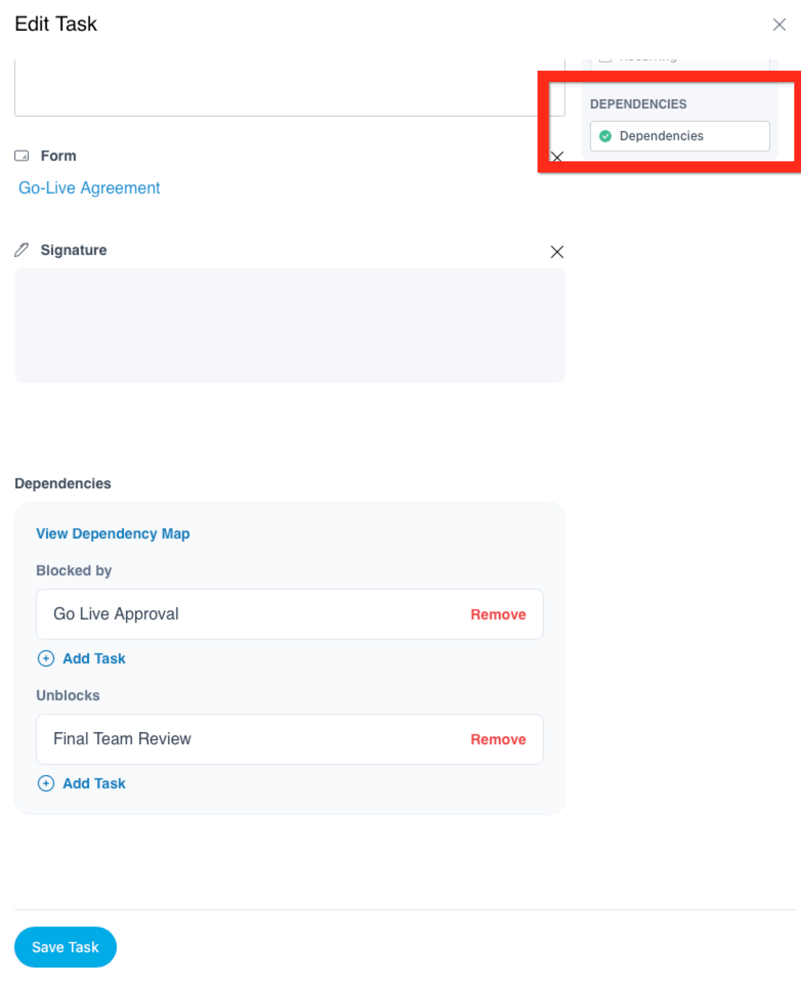Image resolution: width=801 pixels, height=985 pixels.
Task: Select the Final Team Review row
Action: coord(290,739)
